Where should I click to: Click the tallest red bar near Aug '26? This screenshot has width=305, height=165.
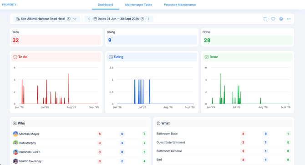69,89
